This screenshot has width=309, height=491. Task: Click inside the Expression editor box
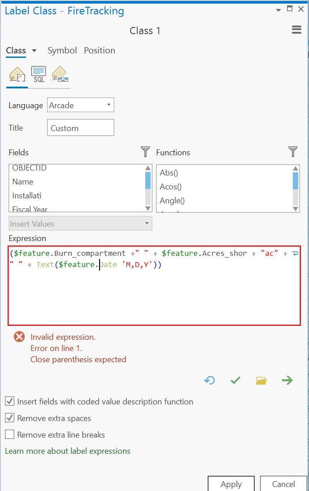(x=154, y=285)
